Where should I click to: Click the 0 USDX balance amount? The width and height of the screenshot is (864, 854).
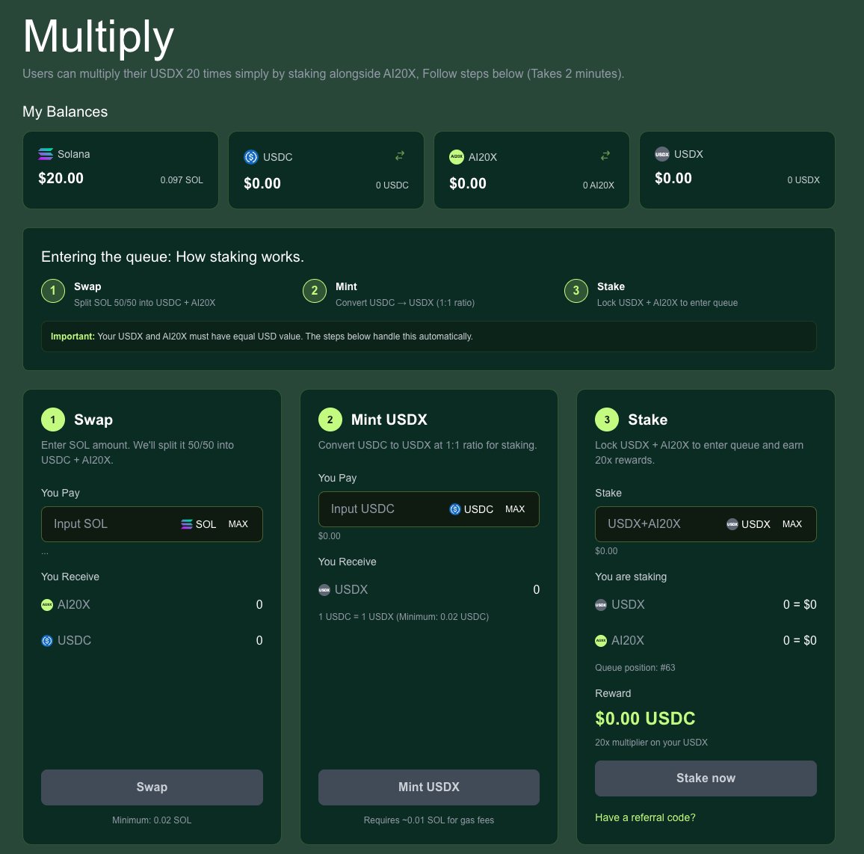pos(803,180)
